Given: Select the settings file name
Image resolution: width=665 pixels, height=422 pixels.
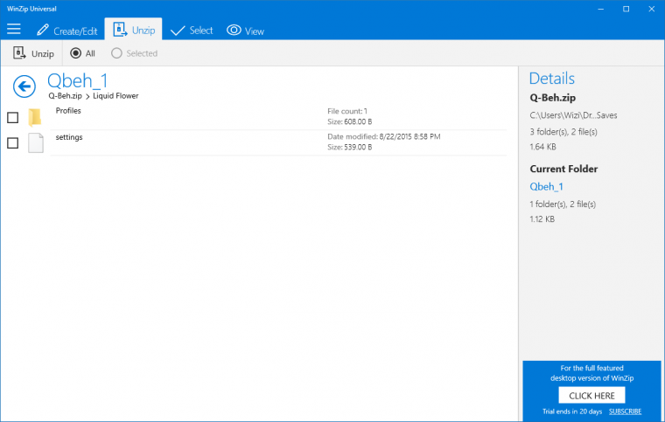Looking at the screenshot, I should coord(69,137).
